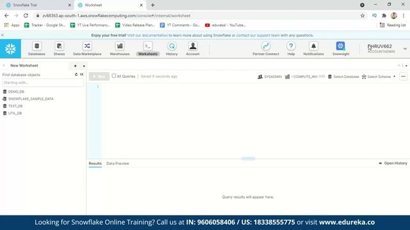Open YT Comments bookmark
The image size is (410, 230).
180,25
